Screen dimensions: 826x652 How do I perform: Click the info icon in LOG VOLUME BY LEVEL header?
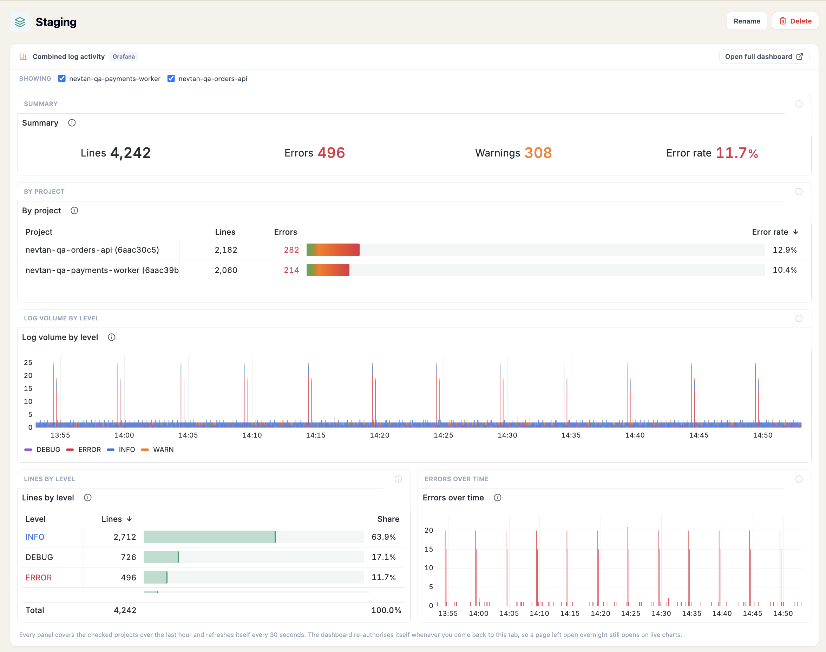[x=799, y=318]
